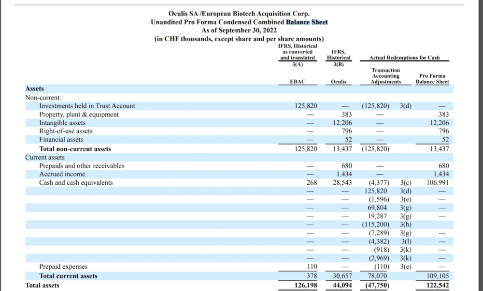Image resolution: width=483 pixels, height=291 pixels.
Task: Click Pro Forma value 796 in Right-of-use row
Action: (444, 131)
